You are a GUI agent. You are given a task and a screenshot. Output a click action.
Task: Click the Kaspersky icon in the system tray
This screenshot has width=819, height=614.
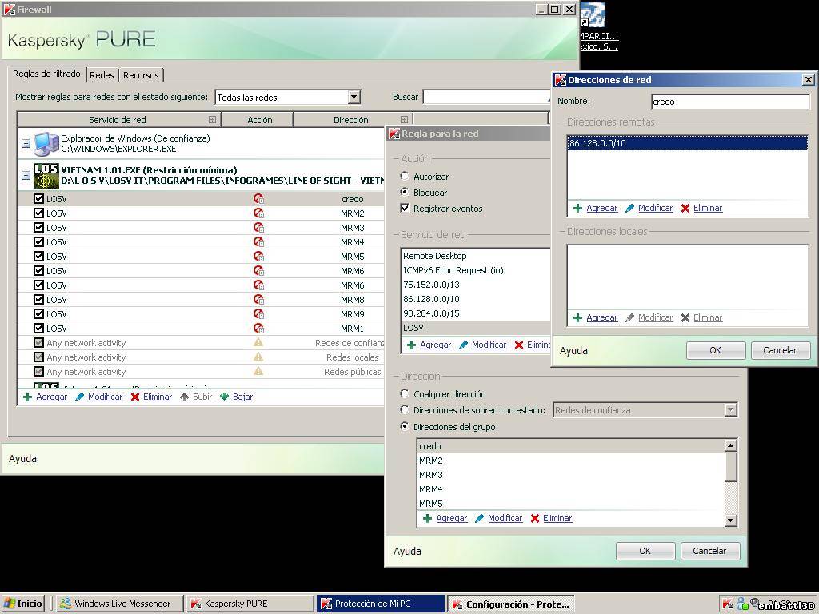(728, 604)
